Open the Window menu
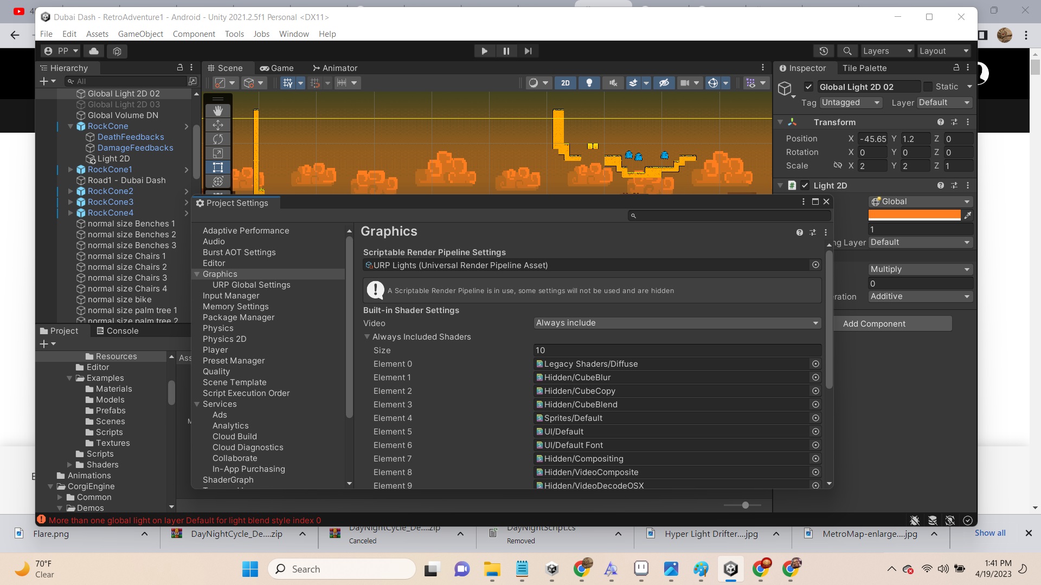Viewport: 1041px width, 585px height. 294,34
